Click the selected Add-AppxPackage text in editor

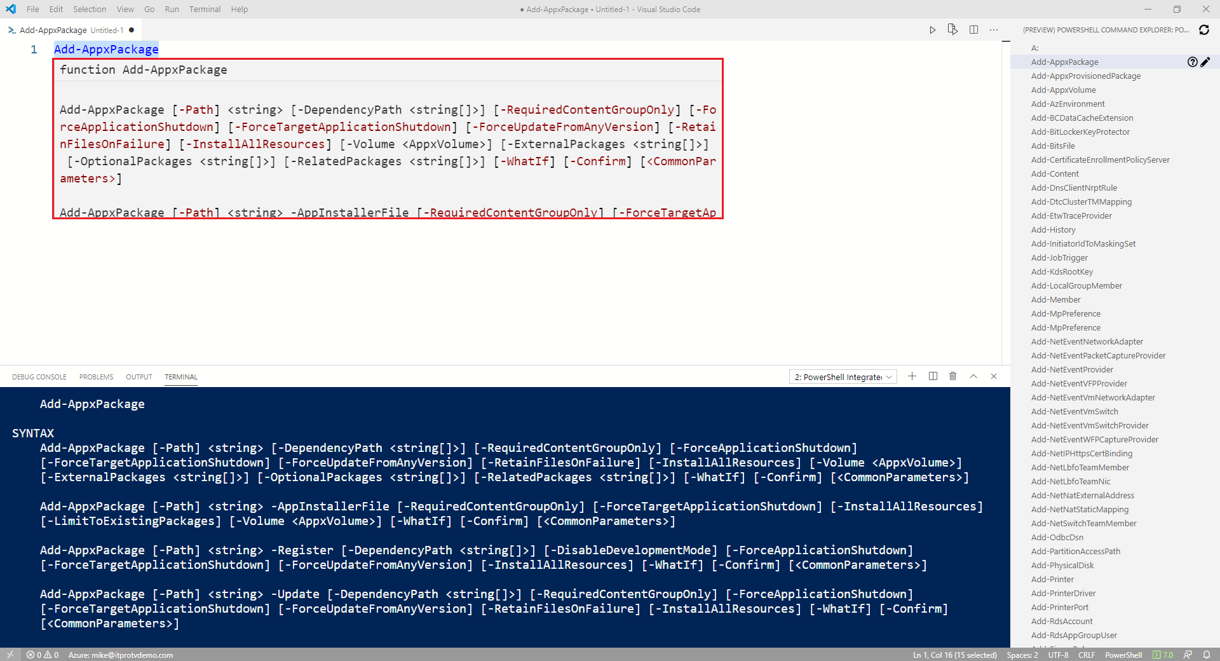106,49
